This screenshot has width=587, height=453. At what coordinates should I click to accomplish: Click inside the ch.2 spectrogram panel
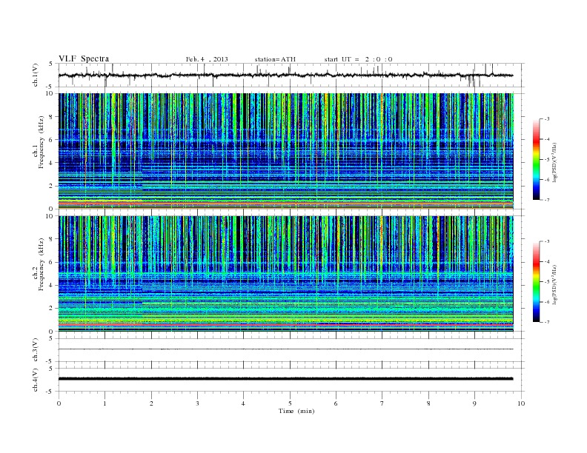point(286,274)
